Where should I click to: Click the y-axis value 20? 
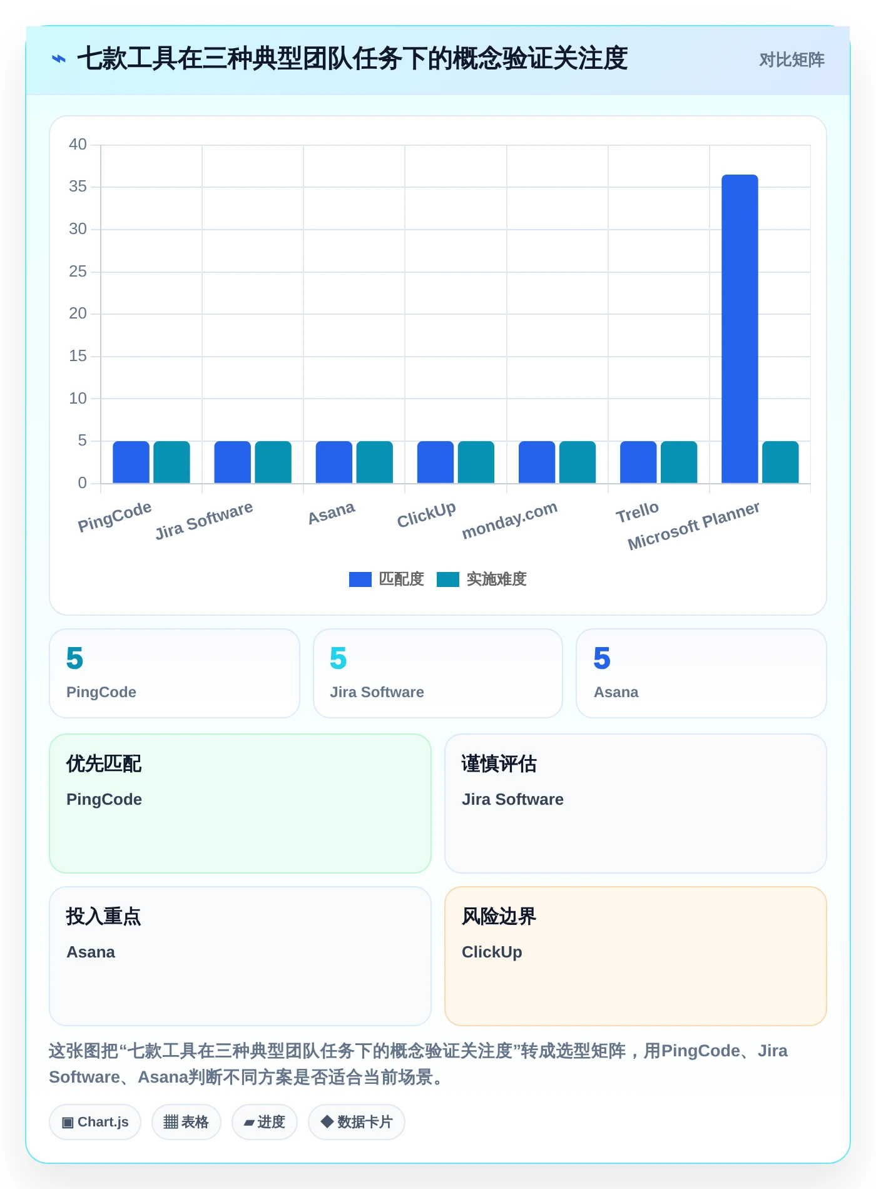point(78,314)
